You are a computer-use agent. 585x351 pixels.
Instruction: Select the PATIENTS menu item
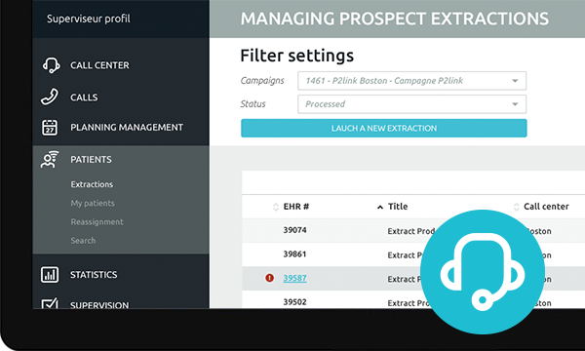coord(91,159)
